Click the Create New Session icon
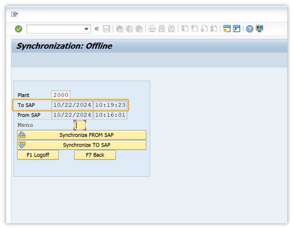293x229 pixels. pos(227,28)
